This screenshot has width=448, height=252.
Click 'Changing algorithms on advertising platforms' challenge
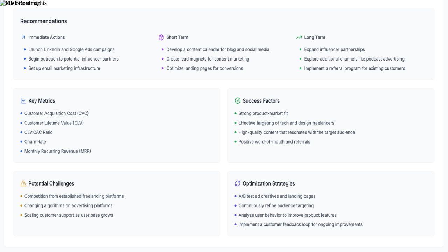point(69,206)
